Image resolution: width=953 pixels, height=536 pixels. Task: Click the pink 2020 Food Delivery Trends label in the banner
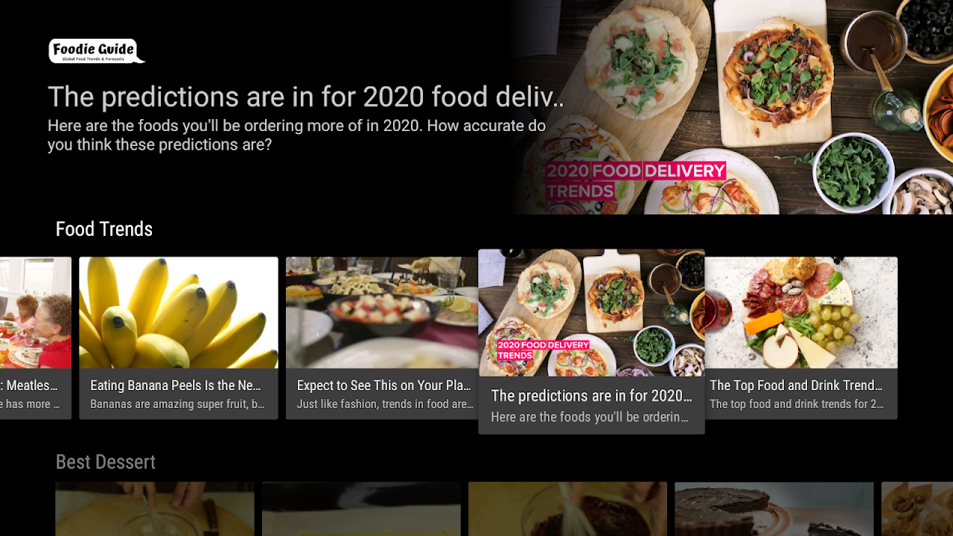[635, 181]
